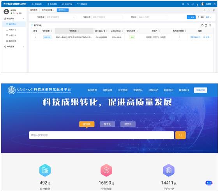The image size is (219, 192).
Task: Open 科技成果 in lower site navigation
Action: [108, 90]
